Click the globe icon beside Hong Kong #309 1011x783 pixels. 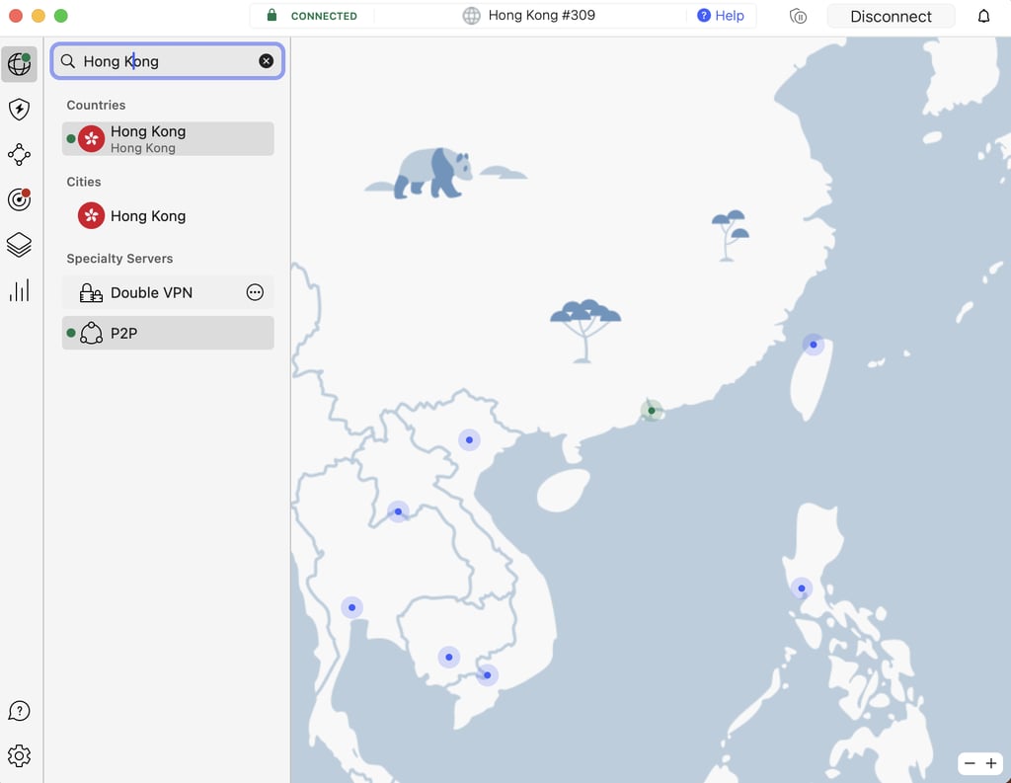pos(471,16)
